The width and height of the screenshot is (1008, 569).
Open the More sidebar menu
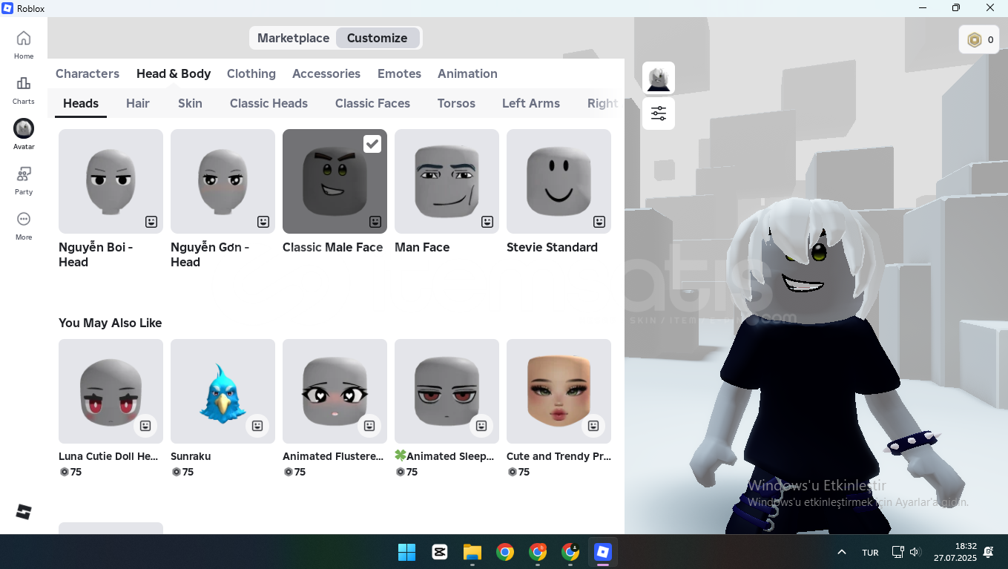[x=24, y=226]
